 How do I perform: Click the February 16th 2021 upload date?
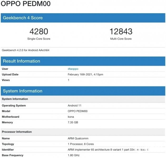85,75
